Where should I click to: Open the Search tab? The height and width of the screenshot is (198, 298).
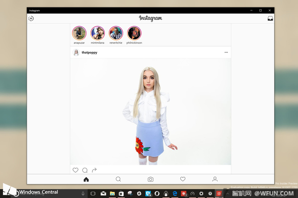118,179
